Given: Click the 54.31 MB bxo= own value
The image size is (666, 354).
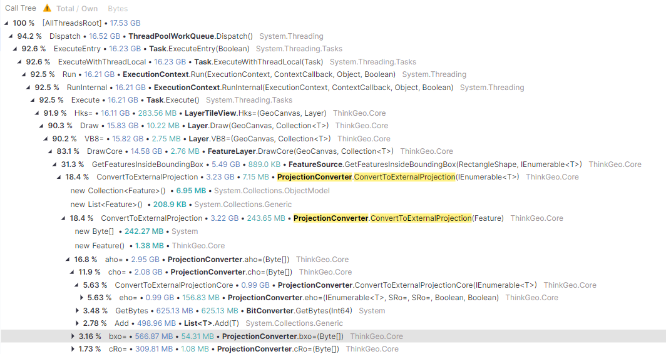Looking at the screenshot, I should 198,336.
